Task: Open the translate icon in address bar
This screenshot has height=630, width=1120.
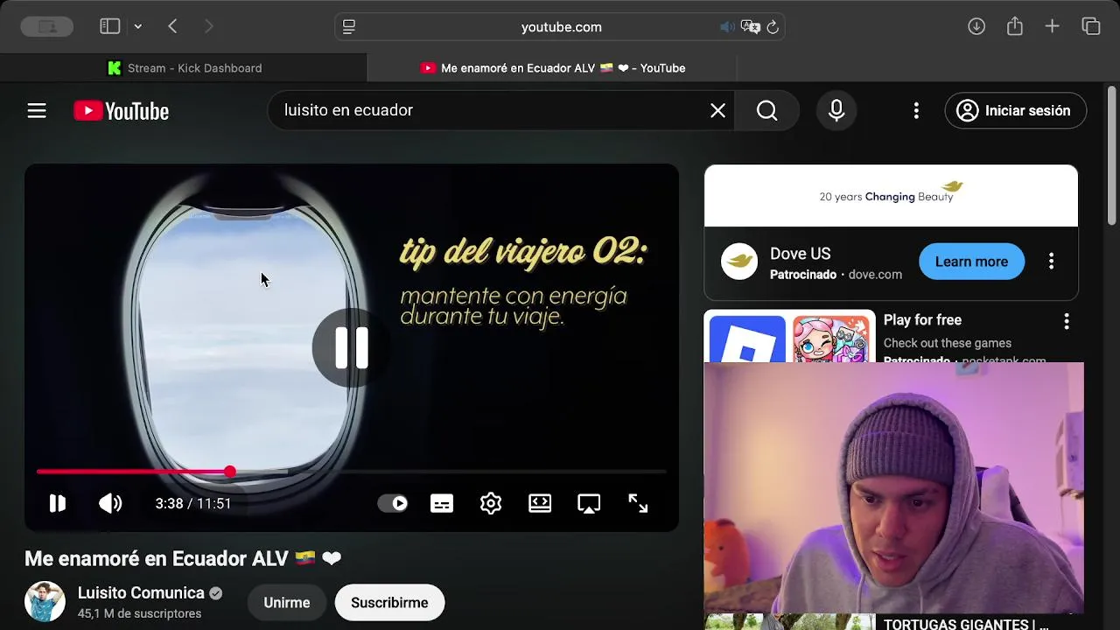Action: (x=750, y=27)
